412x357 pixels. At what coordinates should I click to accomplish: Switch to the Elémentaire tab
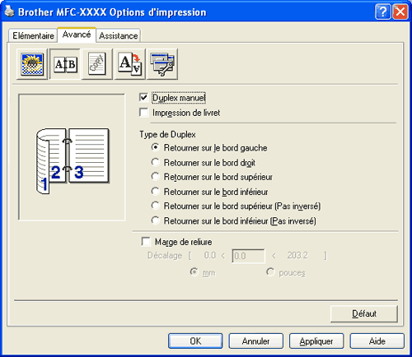(x=33, y=35)
